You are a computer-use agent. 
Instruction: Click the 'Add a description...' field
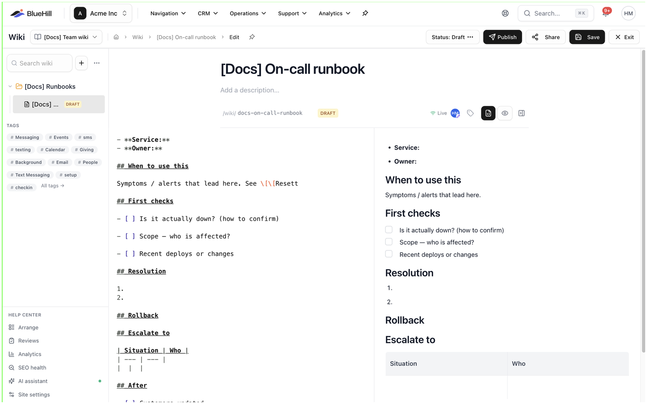coord(250,90)
